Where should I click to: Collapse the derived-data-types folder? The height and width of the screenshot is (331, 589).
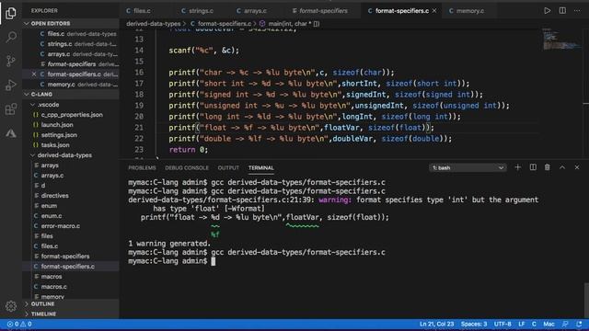[71, 155]
